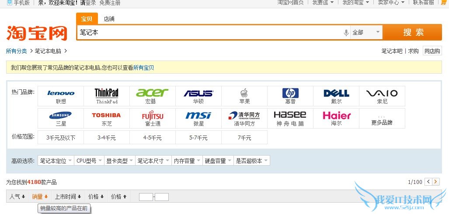
Task: Sort results by 销量
Action: [40, 197]
